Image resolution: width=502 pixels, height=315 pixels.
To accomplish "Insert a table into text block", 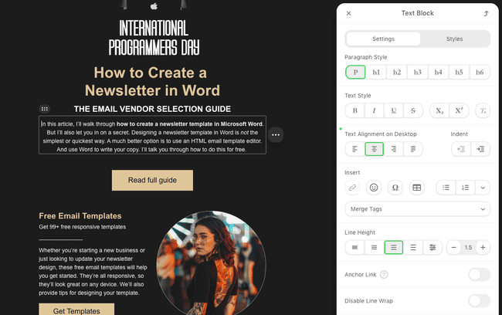I will (417, 187).
